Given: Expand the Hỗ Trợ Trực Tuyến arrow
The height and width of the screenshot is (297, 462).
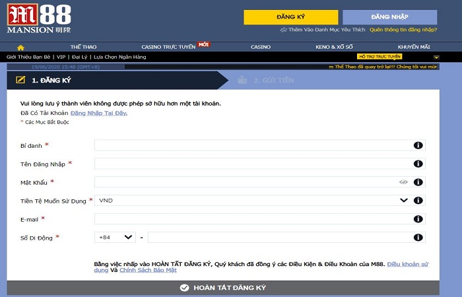Looking at the screenshot, I should click(436, 57).
